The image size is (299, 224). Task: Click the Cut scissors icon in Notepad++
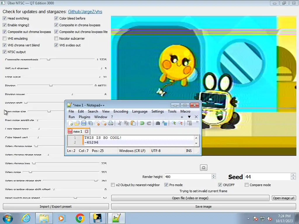coord(119,123)
